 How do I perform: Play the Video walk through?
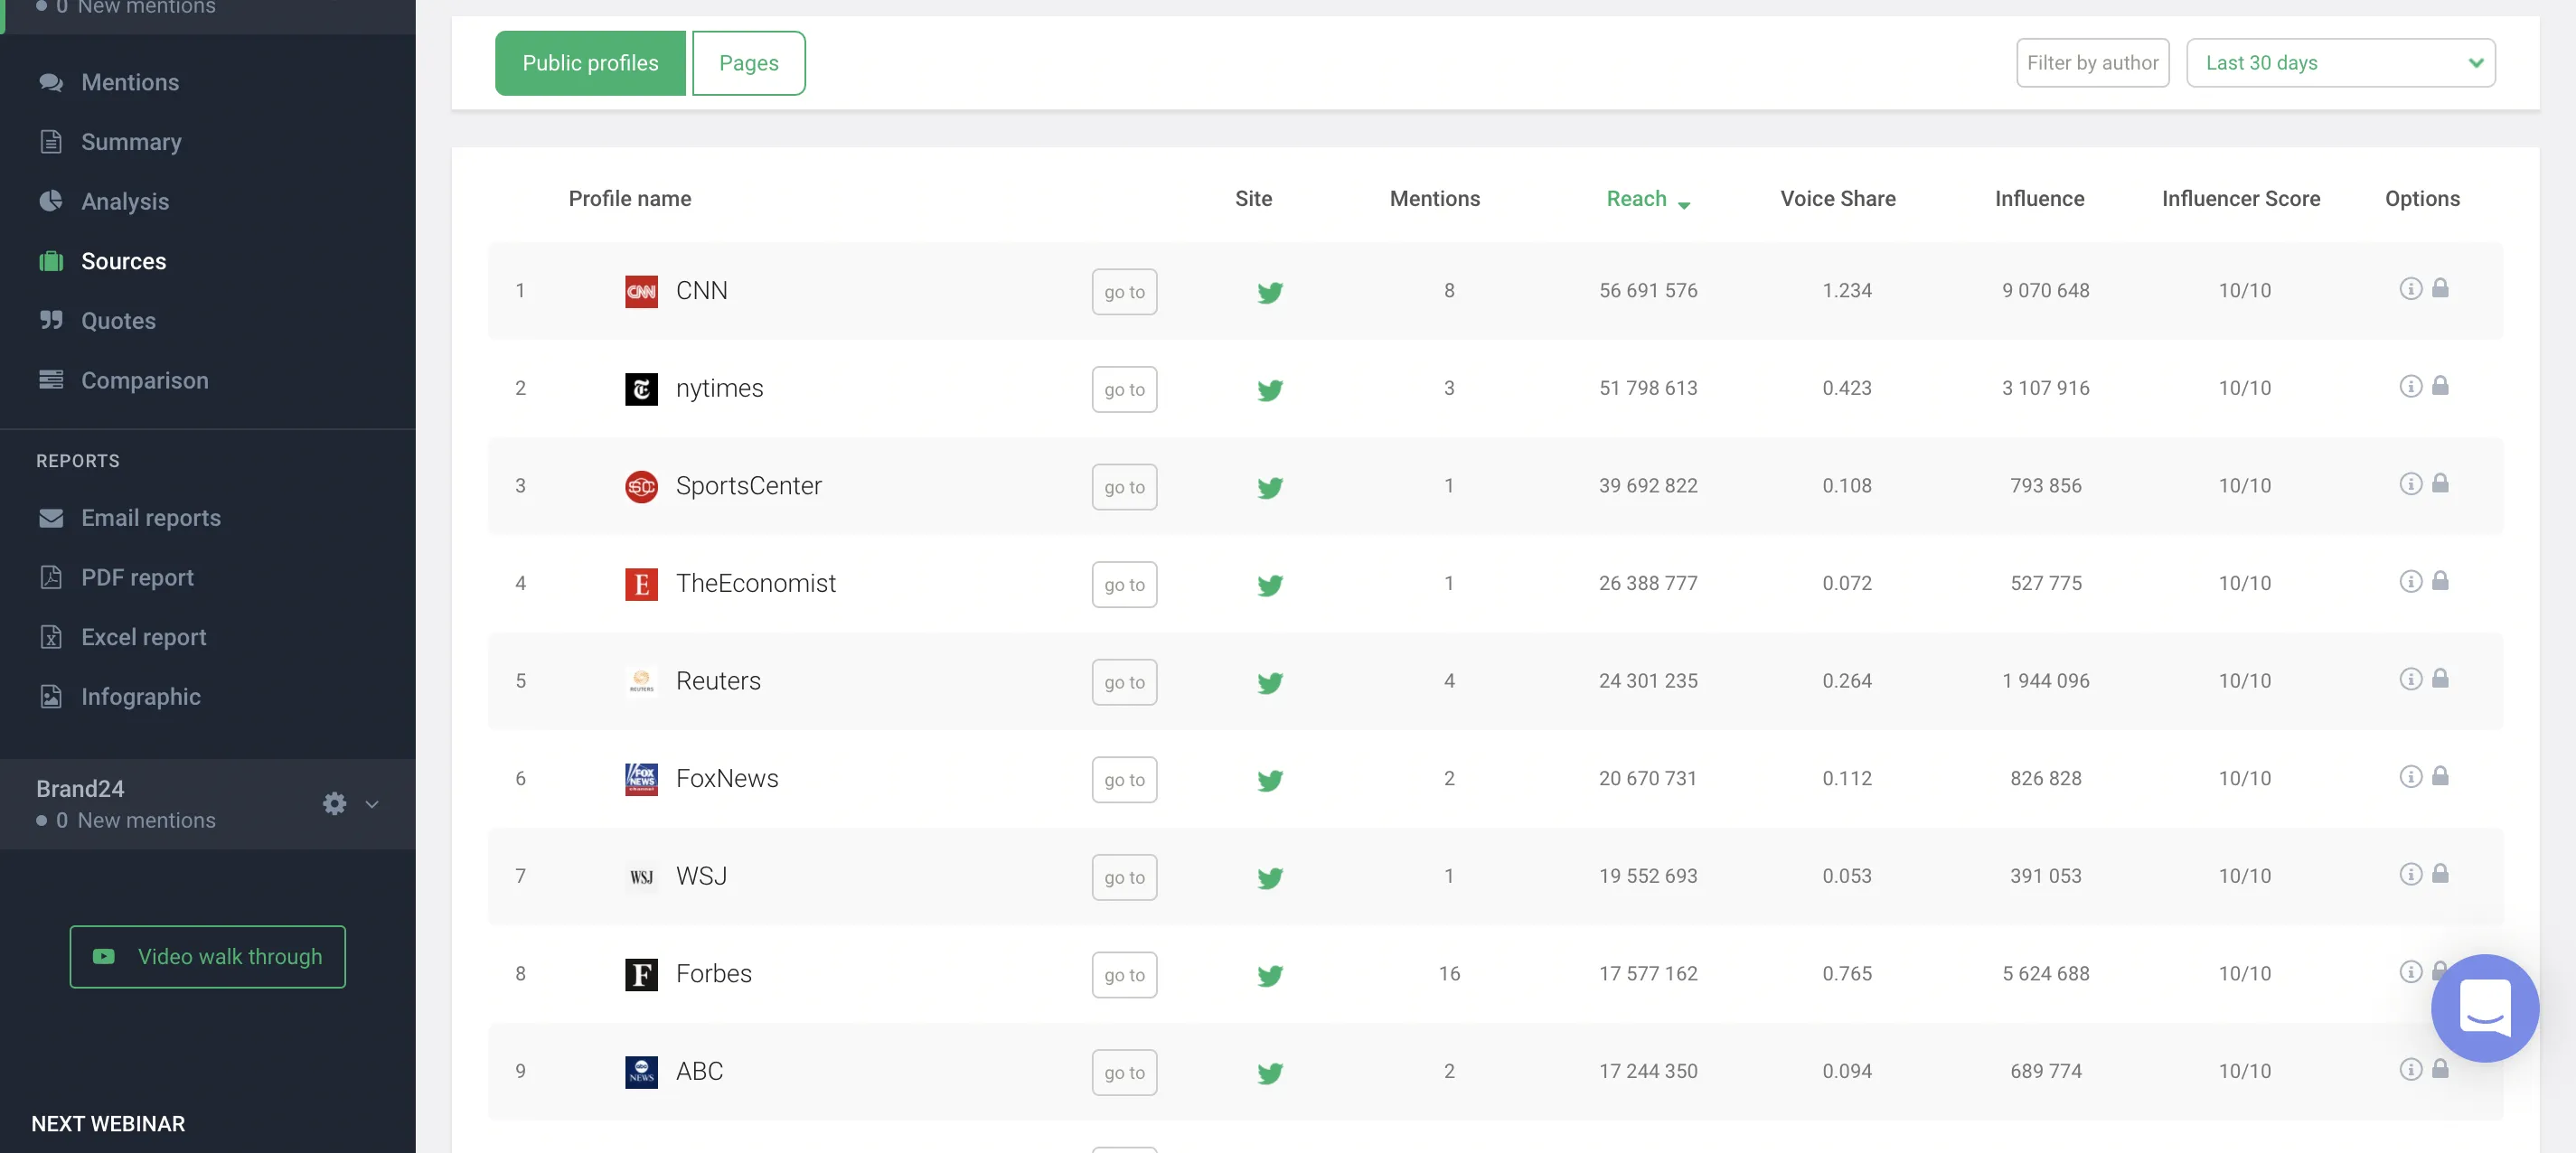[x=207, y=957]
